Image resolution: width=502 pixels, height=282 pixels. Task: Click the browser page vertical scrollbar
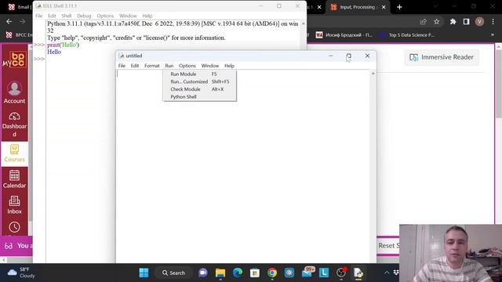point(499,134)
